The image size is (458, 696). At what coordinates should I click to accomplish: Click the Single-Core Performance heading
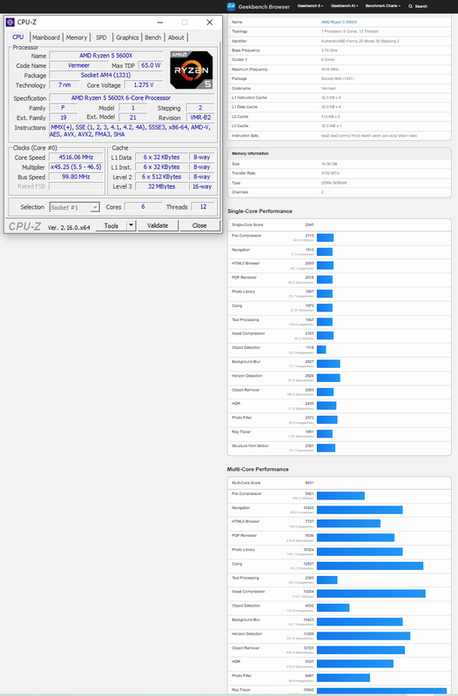coord(259,211)
